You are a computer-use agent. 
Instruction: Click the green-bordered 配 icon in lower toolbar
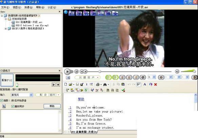(x=86, y=90)
